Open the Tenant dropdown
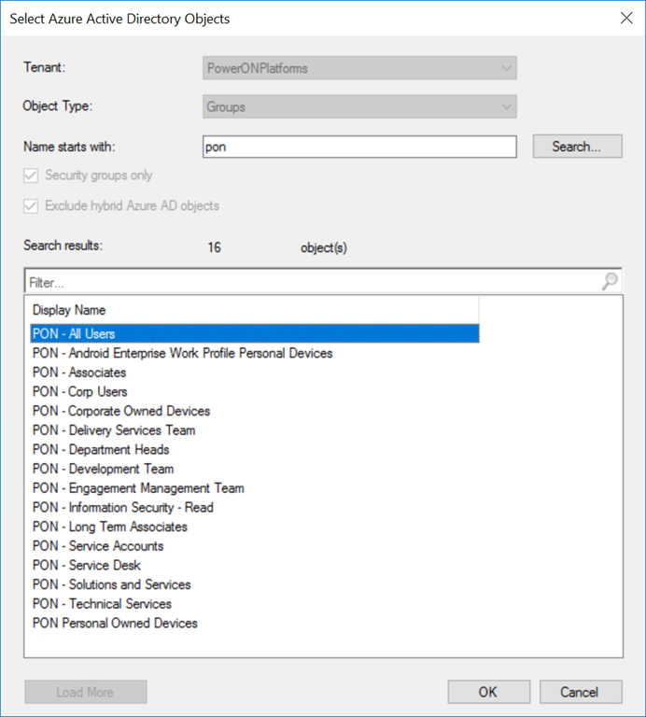The image size is (646, 717). tap(359, 68)
